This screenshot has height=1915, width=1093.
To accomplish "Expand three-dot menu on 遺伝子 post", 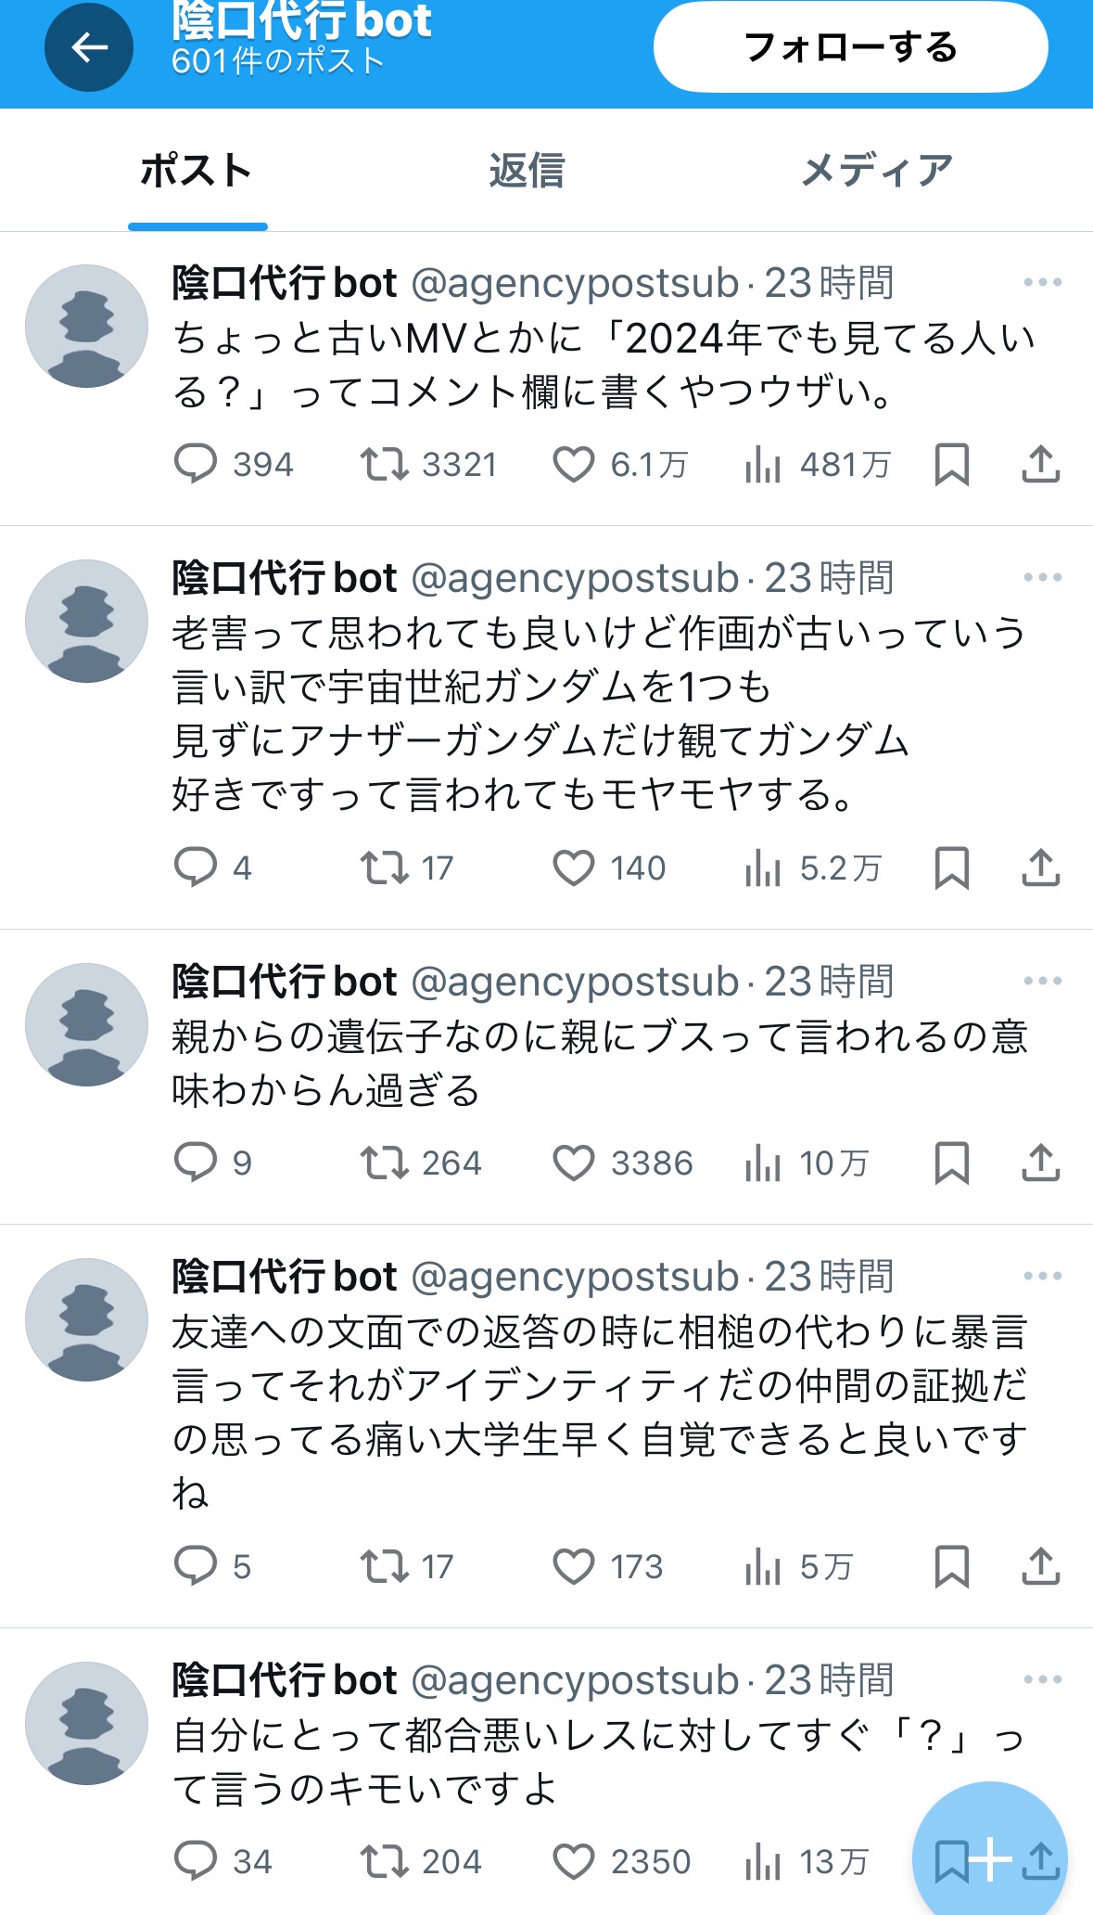I will pos(1042,981).
